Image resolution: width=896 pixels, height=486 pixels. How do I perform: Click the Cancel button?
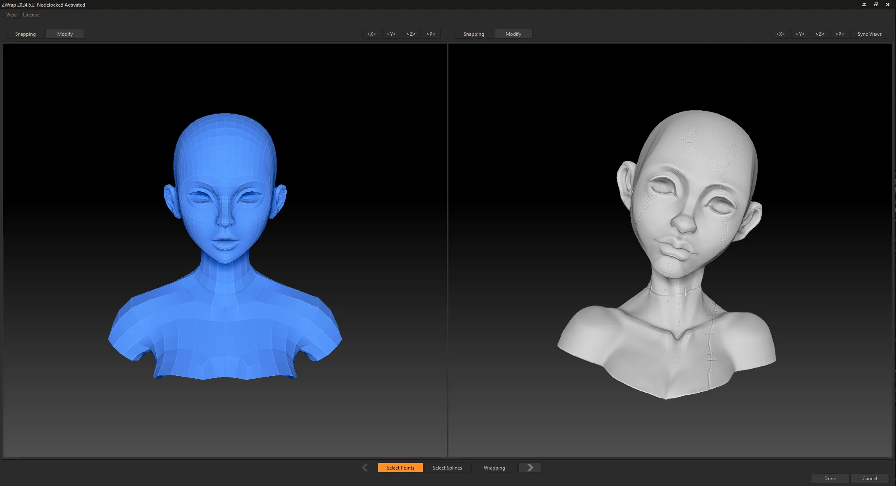[870, 479]
